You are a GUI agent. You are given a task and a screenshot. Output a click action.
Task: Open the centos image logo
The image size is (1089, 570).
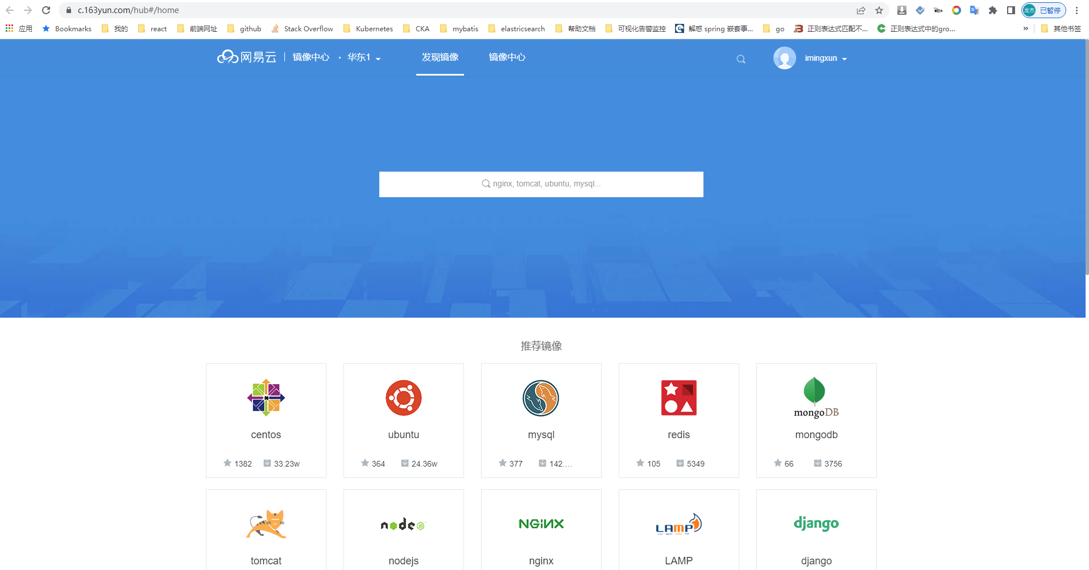pyautogui.click(x=266, y=398)
